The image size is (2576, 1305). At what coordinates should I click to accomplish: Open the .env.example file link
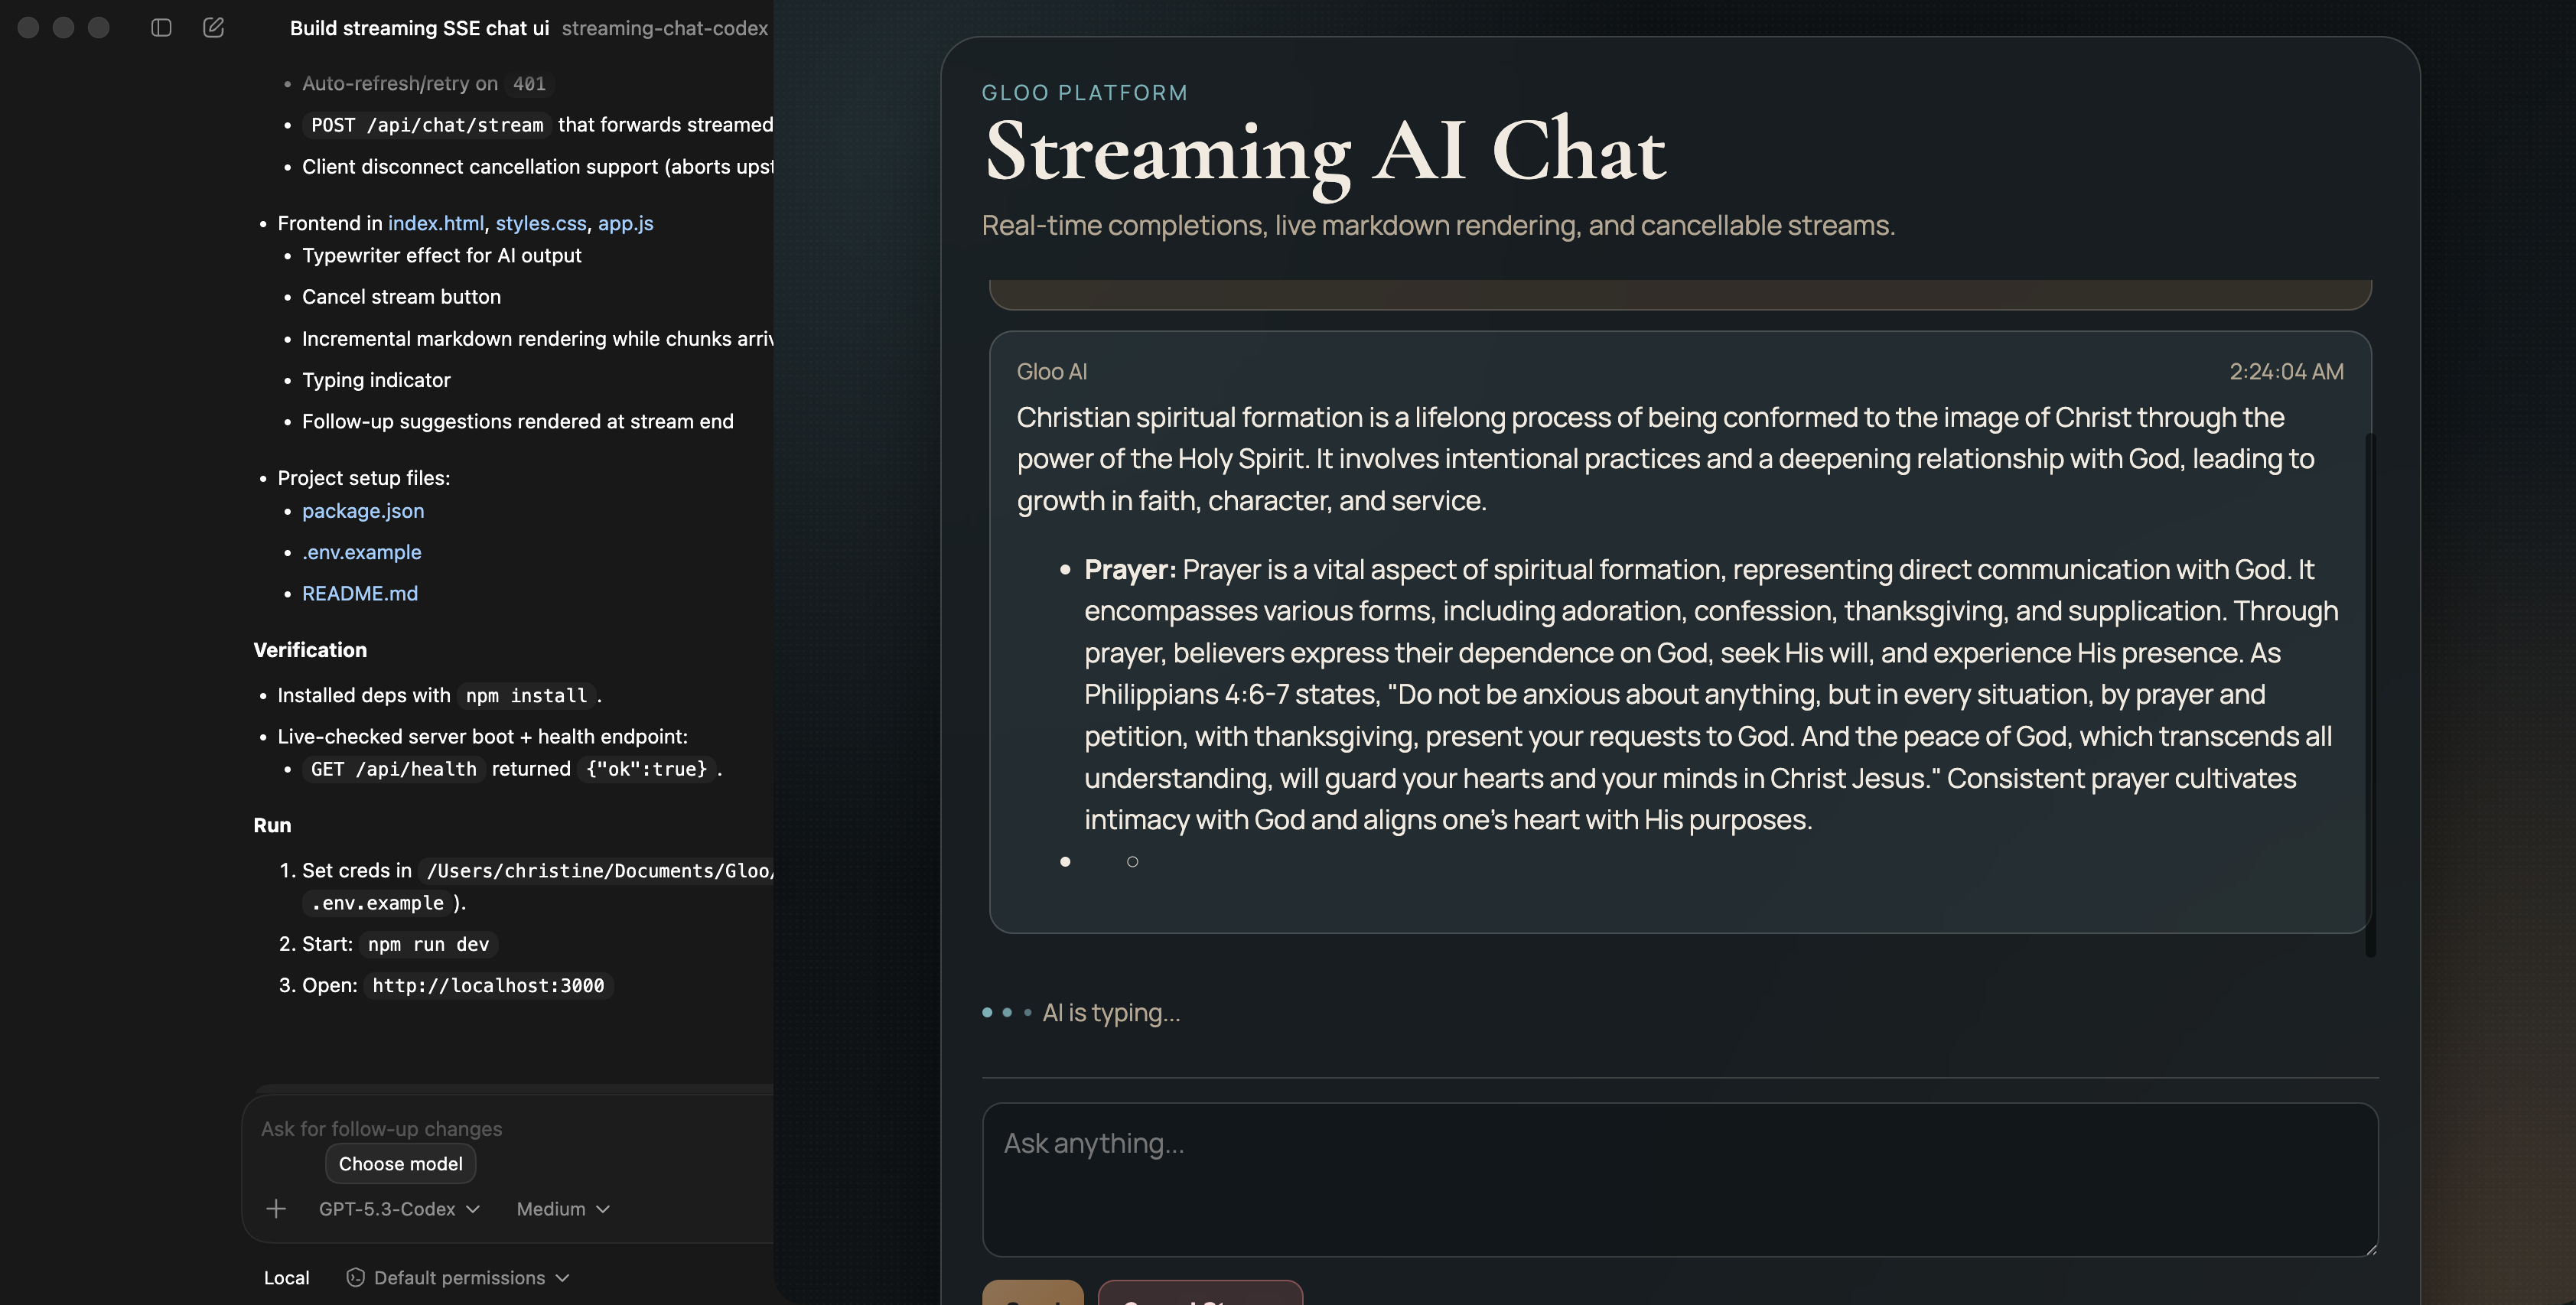tap(361, 551)
